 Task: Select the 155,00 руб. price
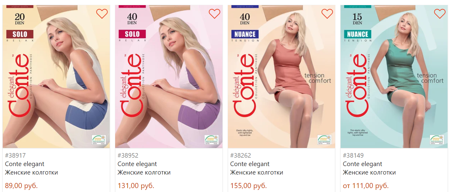pyautogui.click(x=248, y=186)
